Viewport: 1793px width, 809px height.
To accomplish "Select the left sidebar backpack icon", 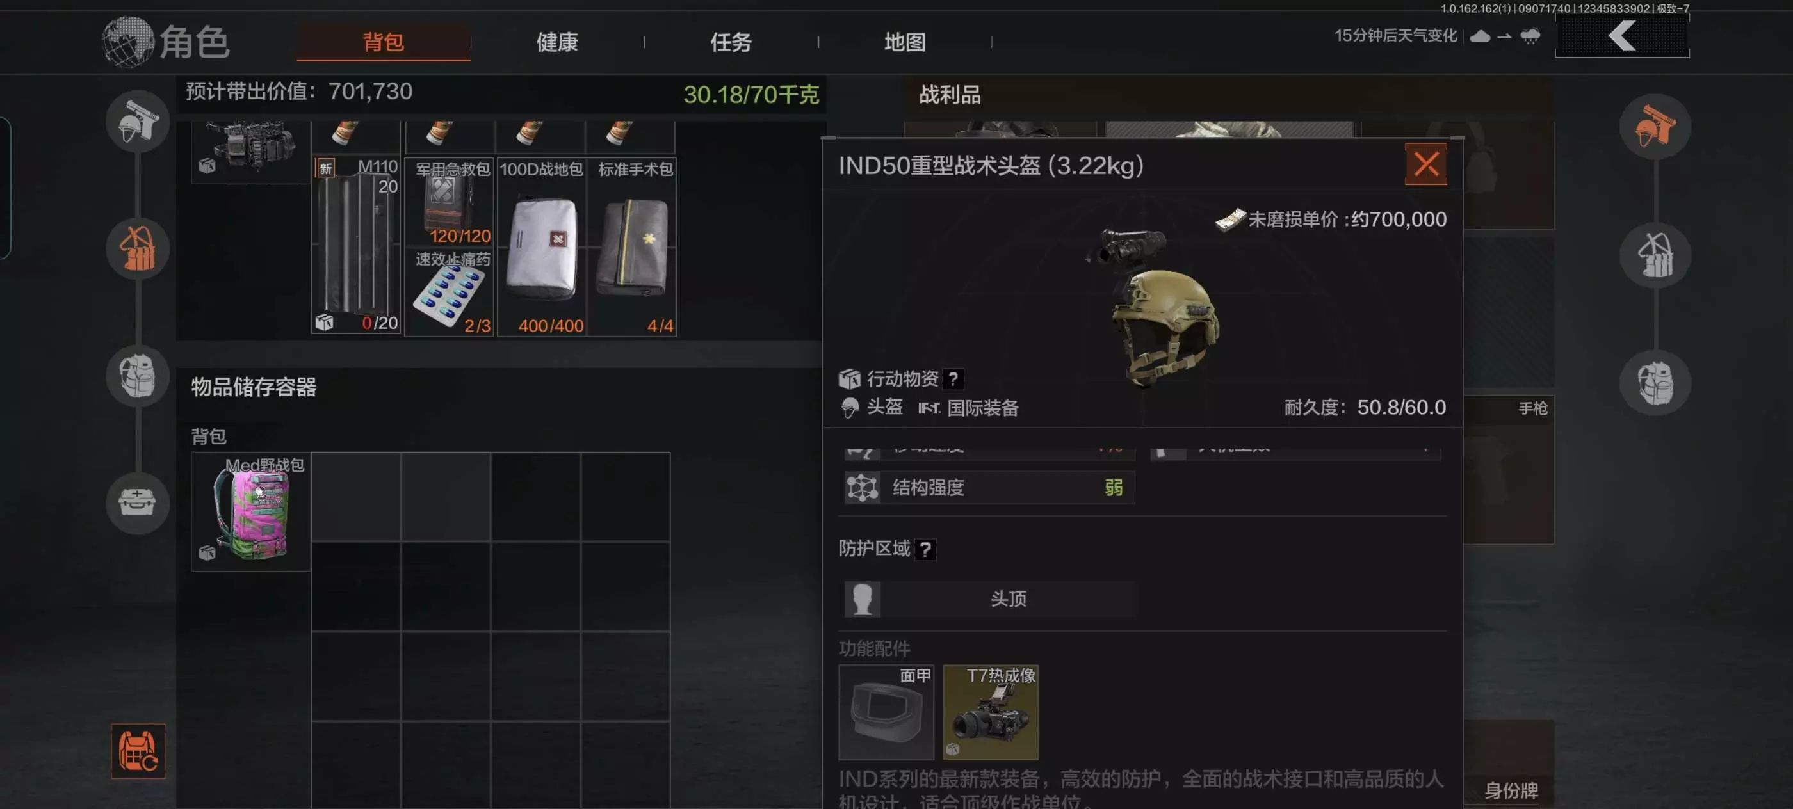I will pyautogui.click(x=138, y=376).
